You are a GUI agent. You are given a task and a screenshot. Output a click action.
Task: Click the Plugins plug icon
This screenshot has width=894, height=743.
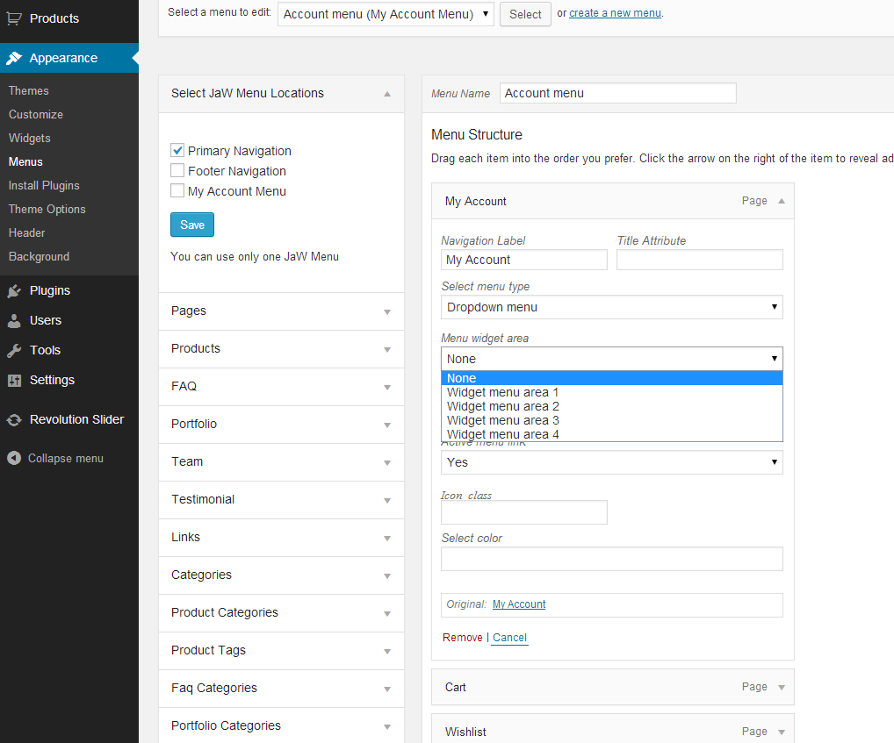[14, 290]
